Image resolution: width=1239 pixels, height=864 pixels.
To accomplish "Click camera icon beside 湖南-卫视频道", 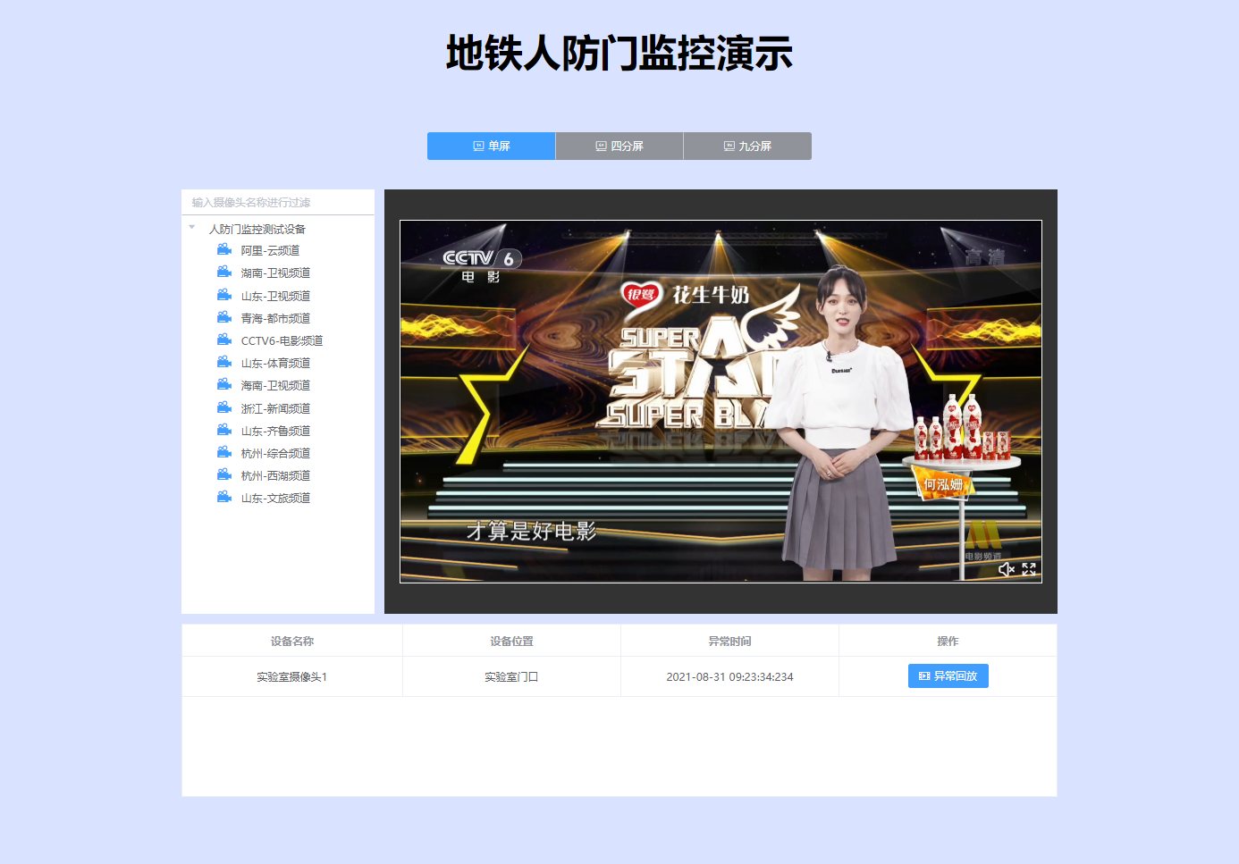I will pyautogui.click(x=224, y=273).
